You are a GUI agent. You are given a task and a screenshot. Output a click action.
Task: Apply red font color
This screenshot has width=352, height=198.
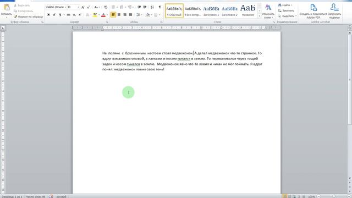click(103, 15)
